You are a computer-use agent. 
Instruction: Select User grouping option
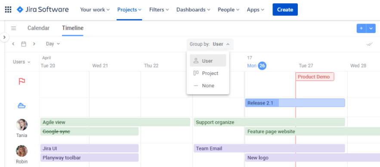pyautogui.click(x=208, y=61)
